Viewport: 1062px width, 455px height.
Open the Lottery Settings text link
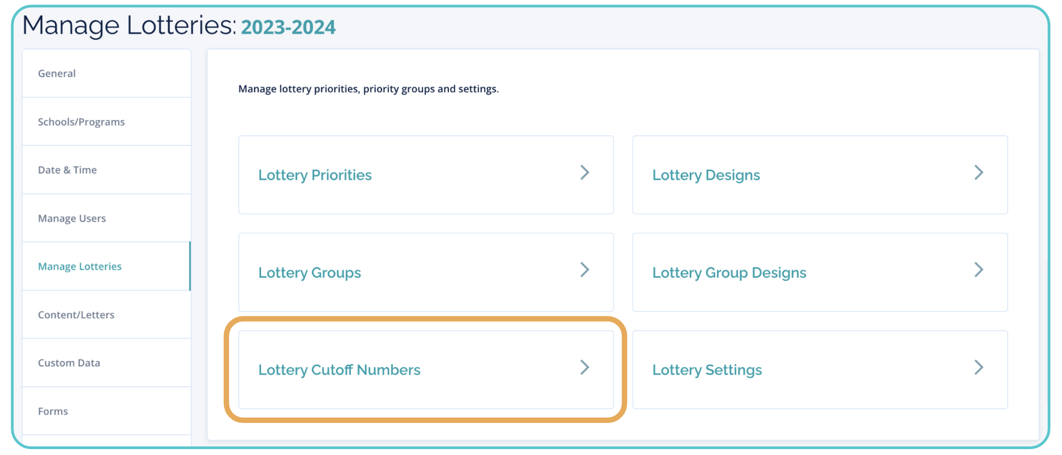pos(707,370)
